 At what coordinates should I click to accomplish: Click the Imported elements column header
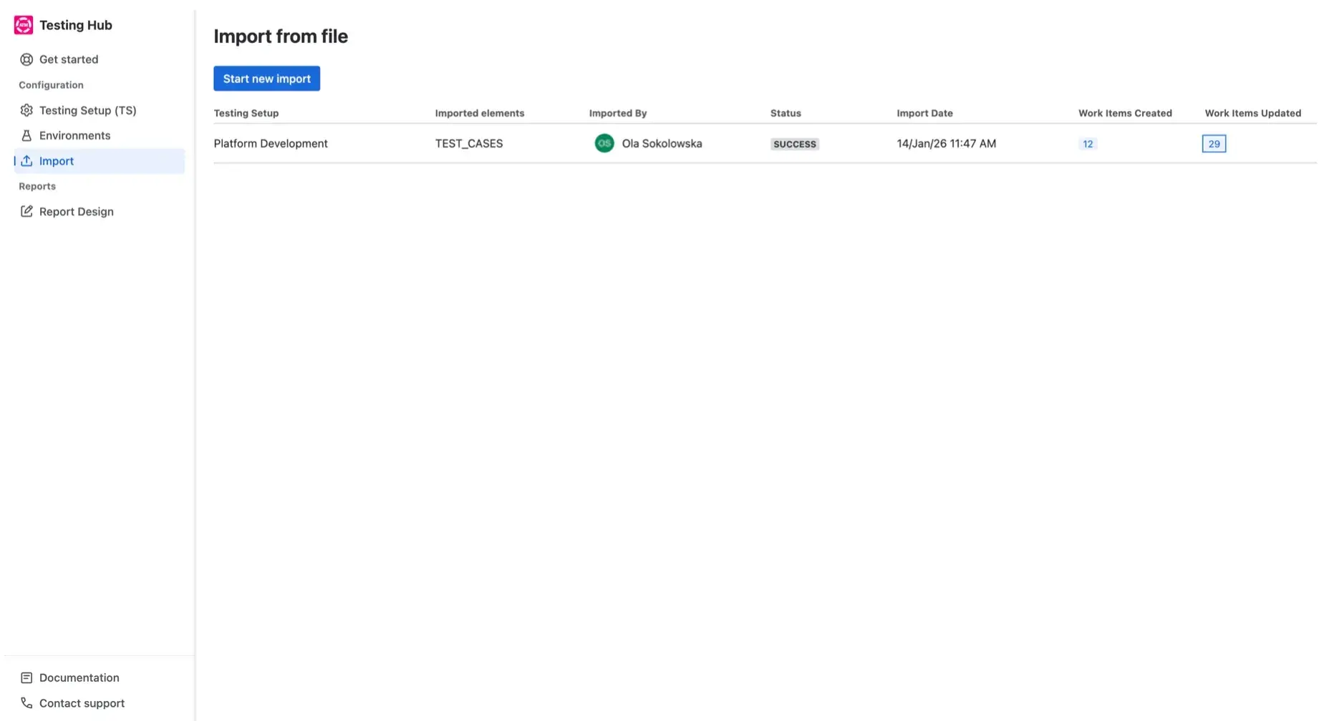point(479,113)
